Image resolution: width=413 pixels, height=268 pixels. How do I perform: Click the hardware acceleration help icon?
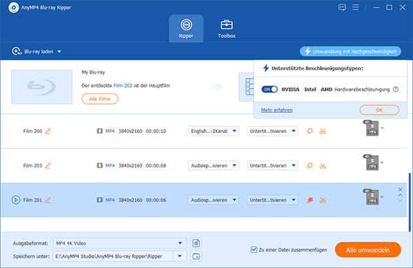(396, 90)
